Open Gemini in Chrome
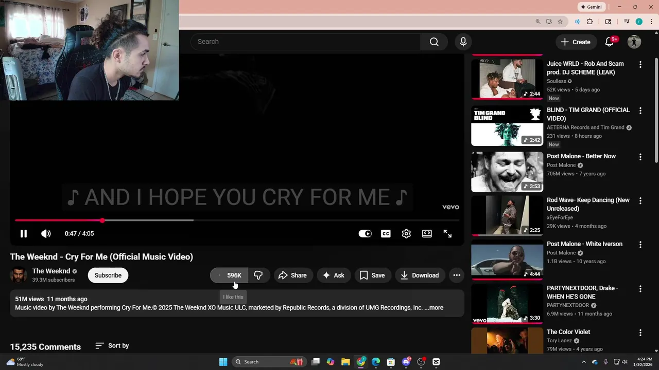Viewport: 659px width, 370px height. [x=591, y=7]
